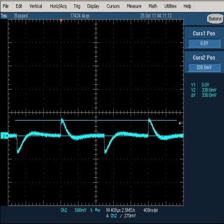224x224 pixels.
Task: Click the Y2 330.0mV readout
Action: click(x=204, y=90)
